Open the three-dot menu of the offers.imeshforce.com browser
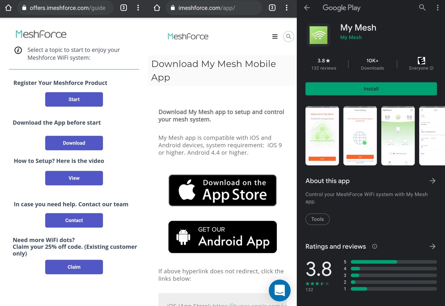Viewport: 445px width, 306px height. click(138, 8)
